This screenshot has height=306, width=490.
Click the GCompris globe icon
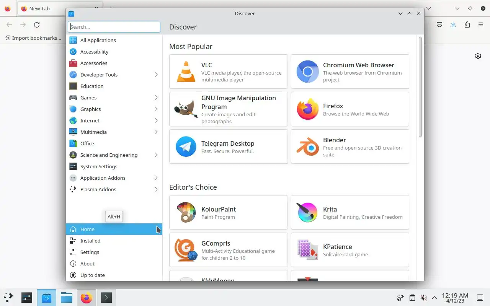pyautogui.click(x=186, y=250)
